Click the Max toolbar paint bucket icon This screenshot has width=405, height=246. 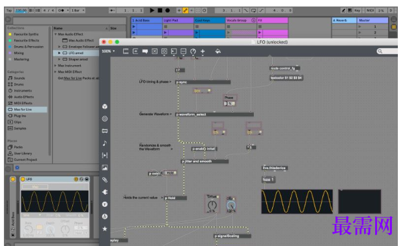[x=217, y=51]
